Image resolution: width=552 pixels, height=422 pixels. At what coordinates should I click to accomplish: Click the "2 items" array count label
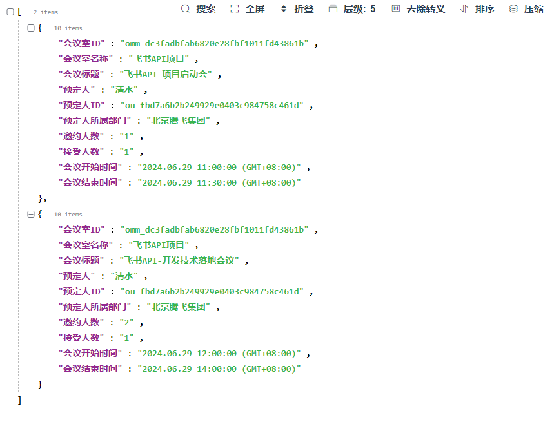click(45, 12)
